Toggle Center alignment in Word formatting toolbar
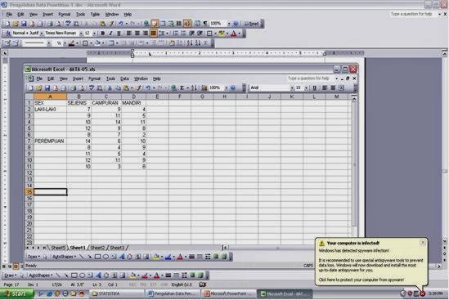This screenshot has width=449, height=300. click(137, 34)
